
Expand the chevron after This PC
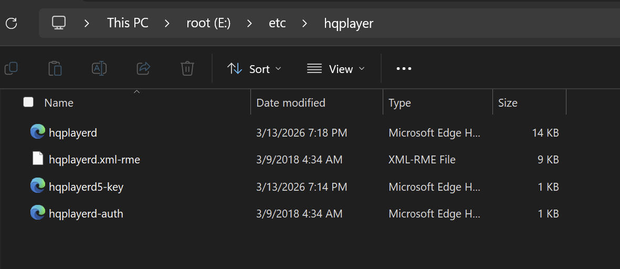point(167,23)
